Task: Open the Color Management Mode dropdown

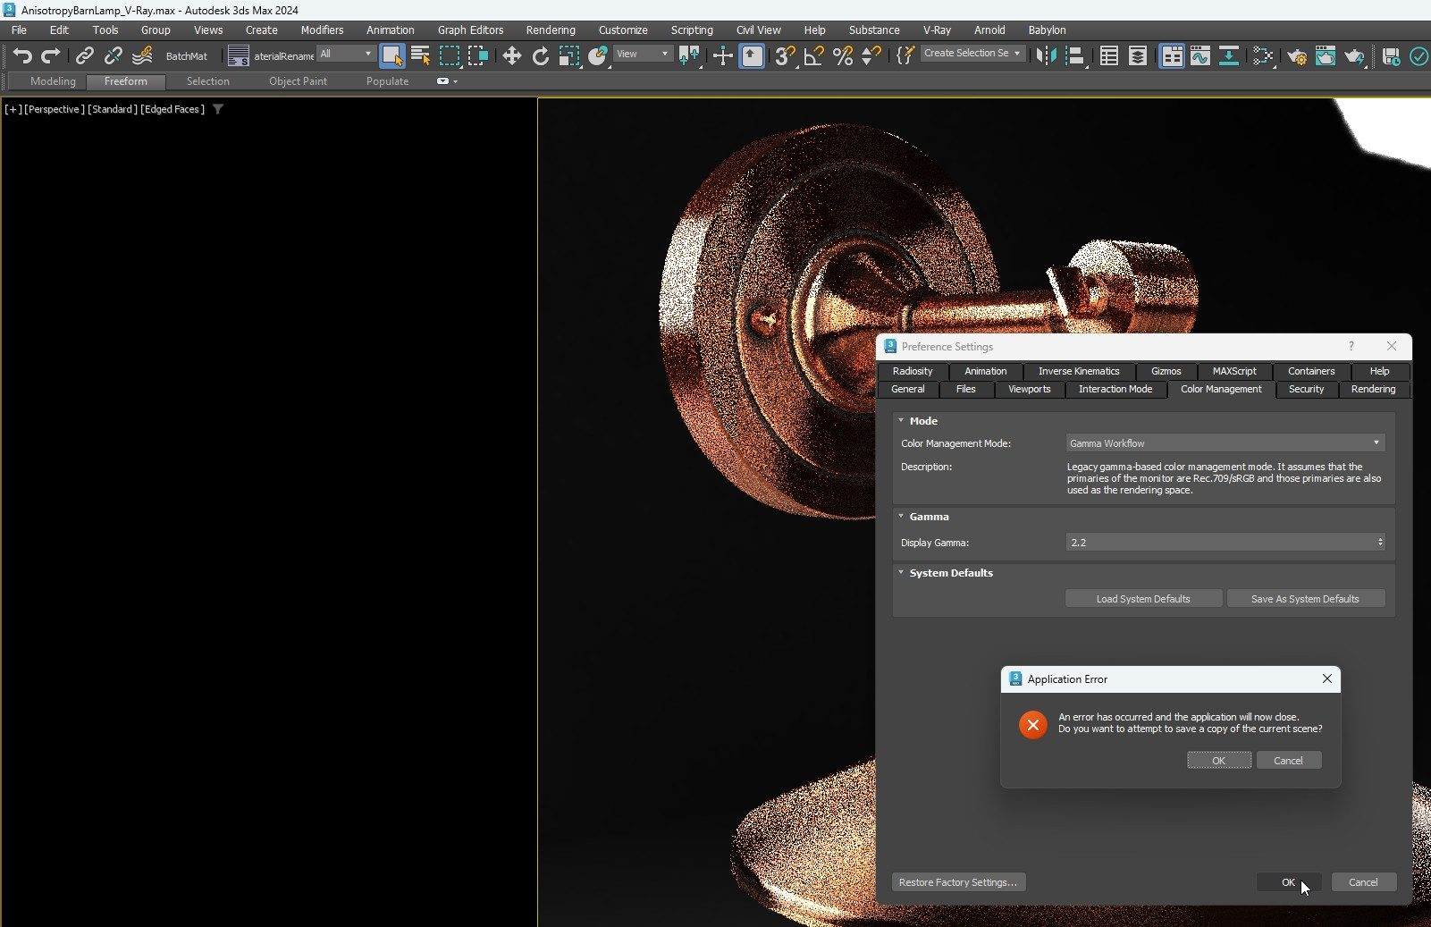Action: 1225,442
